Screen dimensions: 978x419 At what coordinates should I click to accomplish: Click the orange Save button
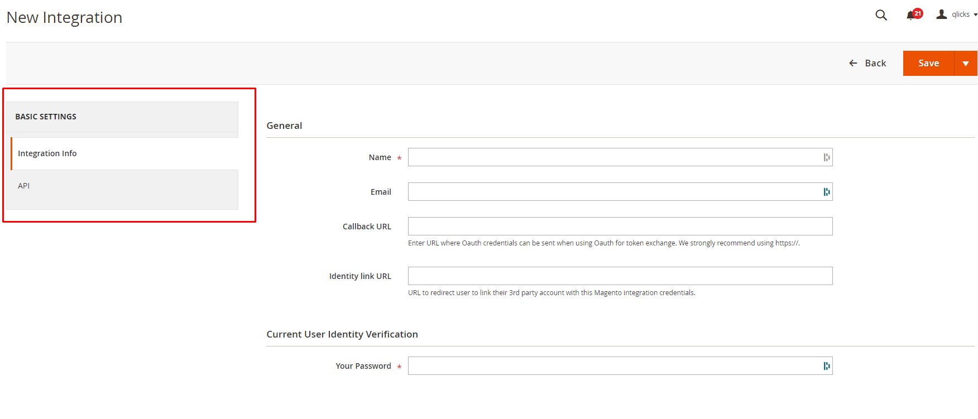coord(928,64)
